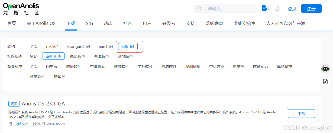Click the 架构 filter row label

point(11,46)
